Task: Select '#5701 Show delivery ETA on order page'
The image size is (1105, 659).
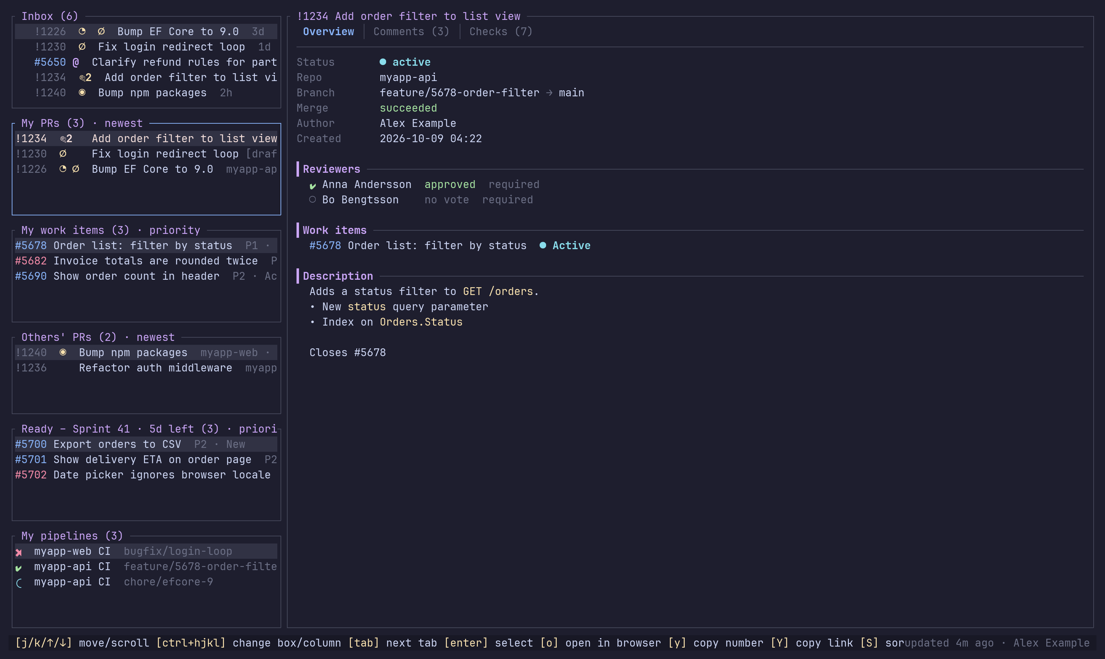Action: (146, 460)
